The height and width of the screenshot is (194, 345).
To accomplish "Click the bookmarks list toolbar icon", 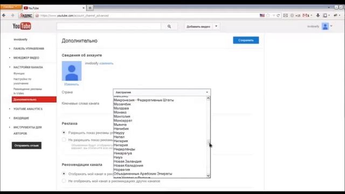I will 325,16.
